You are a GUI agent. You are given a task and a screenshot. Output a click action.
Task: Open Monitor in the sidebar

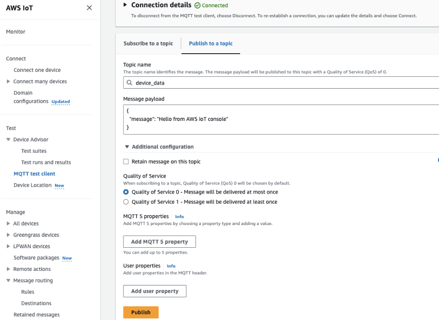pos(15,31)
